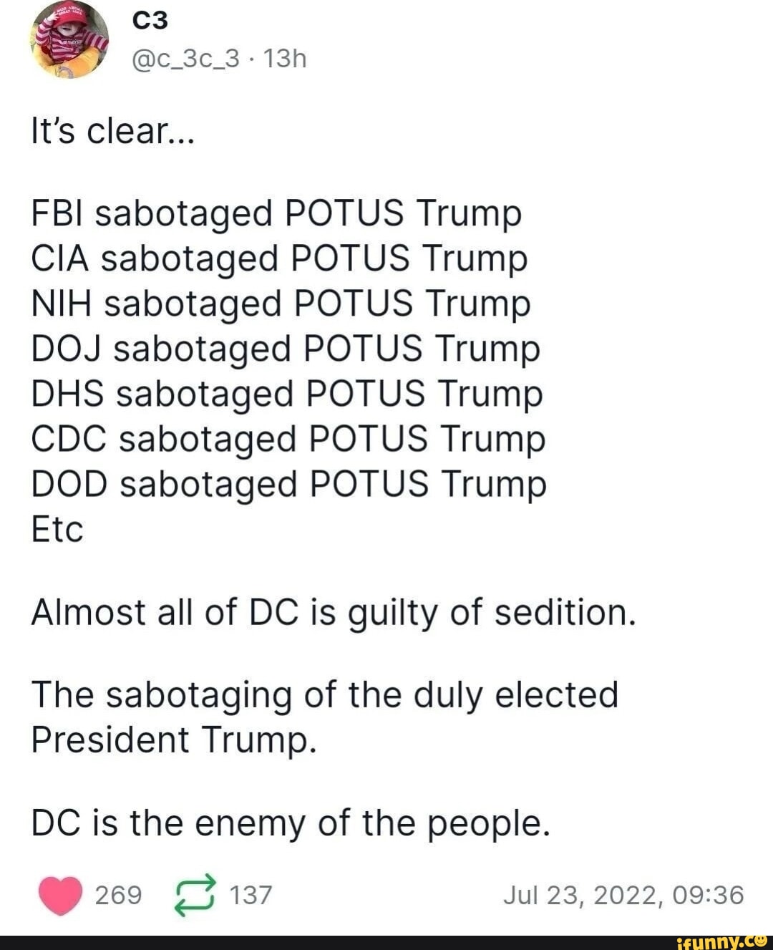
Task: Click the "DOJ sabotaged POTUS Trump" line
Action: coord(286,349)
